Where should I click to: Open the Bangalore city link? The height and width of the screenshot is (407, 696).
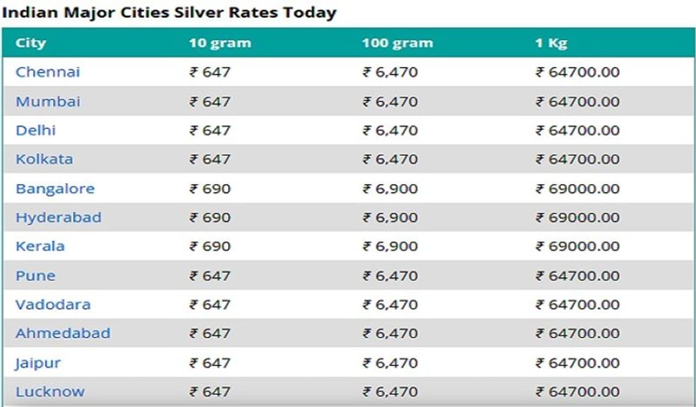click(55, 189)
